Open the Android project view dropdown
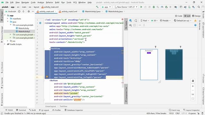This screenshot has width=205, height=115. click(x=11, y=11)
